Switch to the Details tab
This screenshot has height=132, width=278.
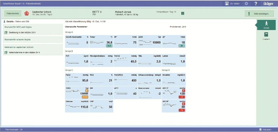[x=266, y=25]
